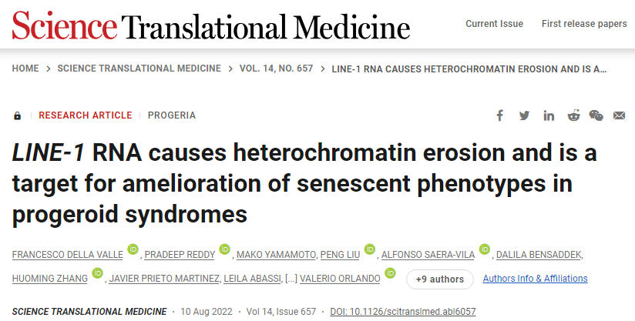Share article on LinkedIn
The image size is (635, 321).
click(x=549, y=115)
